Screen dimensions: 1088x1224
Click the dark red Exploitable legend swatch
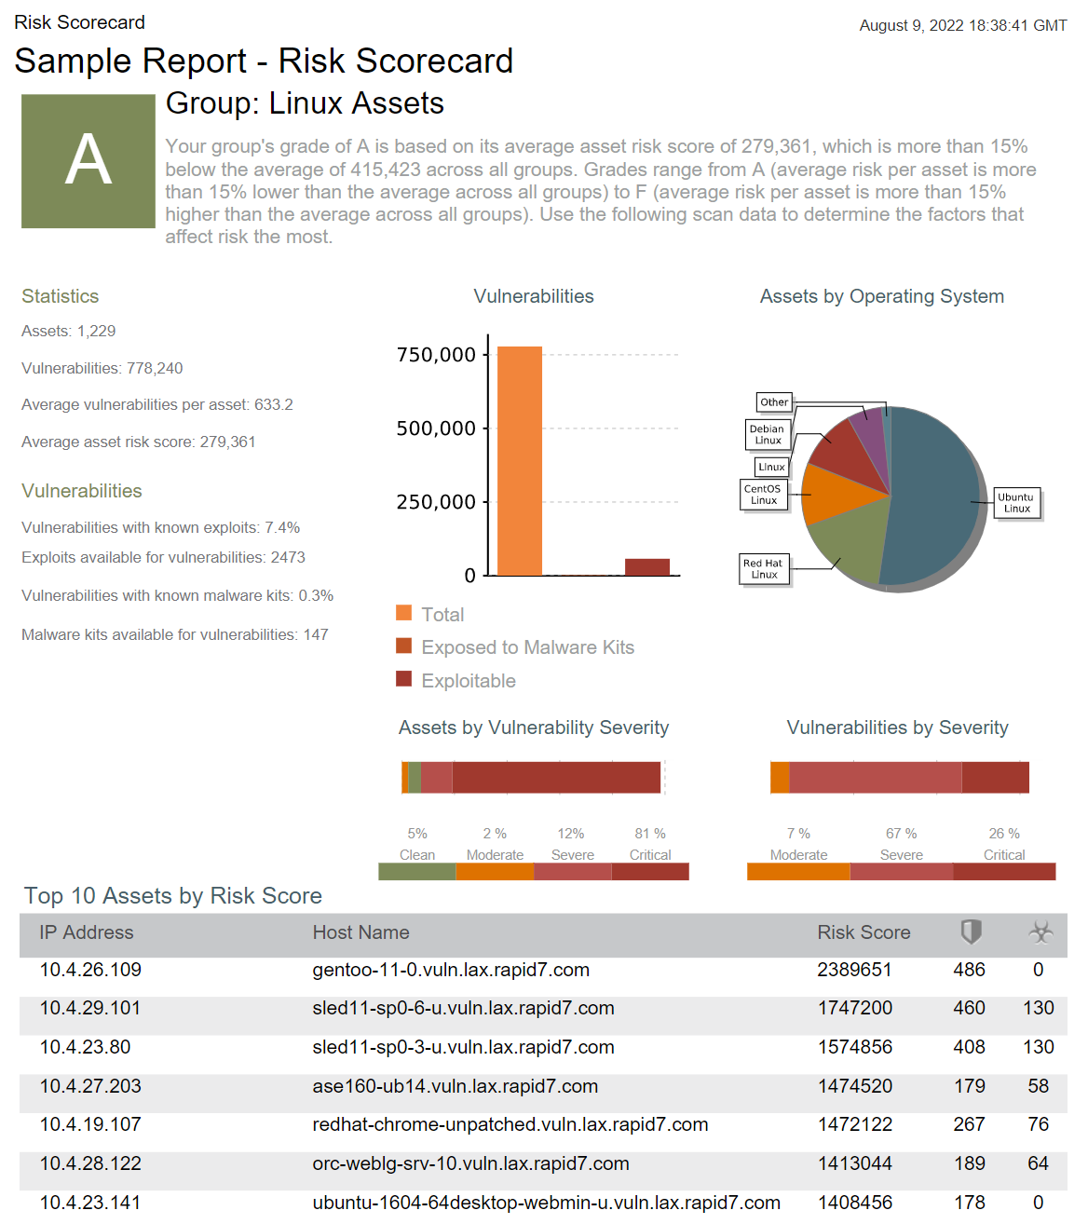403,679
